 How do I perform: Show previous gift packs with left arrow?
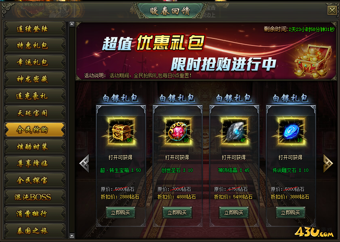tap(84, 163)
